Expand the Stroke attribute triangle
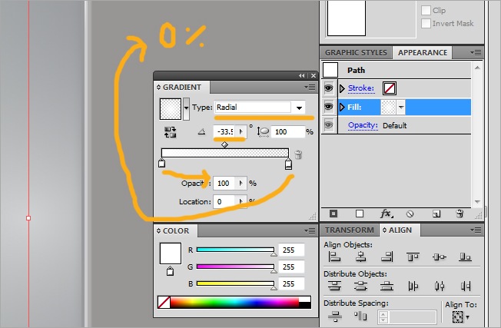This screenshot has width=501, height=328. click(x=342, y=88)
